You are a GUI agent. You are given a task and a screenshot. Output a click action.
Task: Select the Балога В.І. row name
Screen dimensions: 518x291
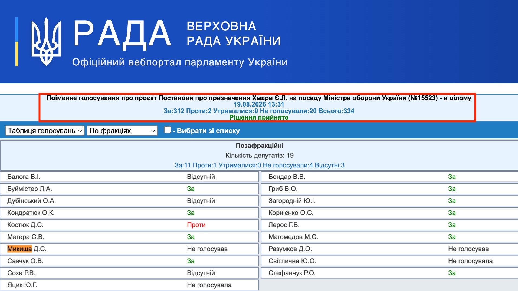[x=24, y=177]
